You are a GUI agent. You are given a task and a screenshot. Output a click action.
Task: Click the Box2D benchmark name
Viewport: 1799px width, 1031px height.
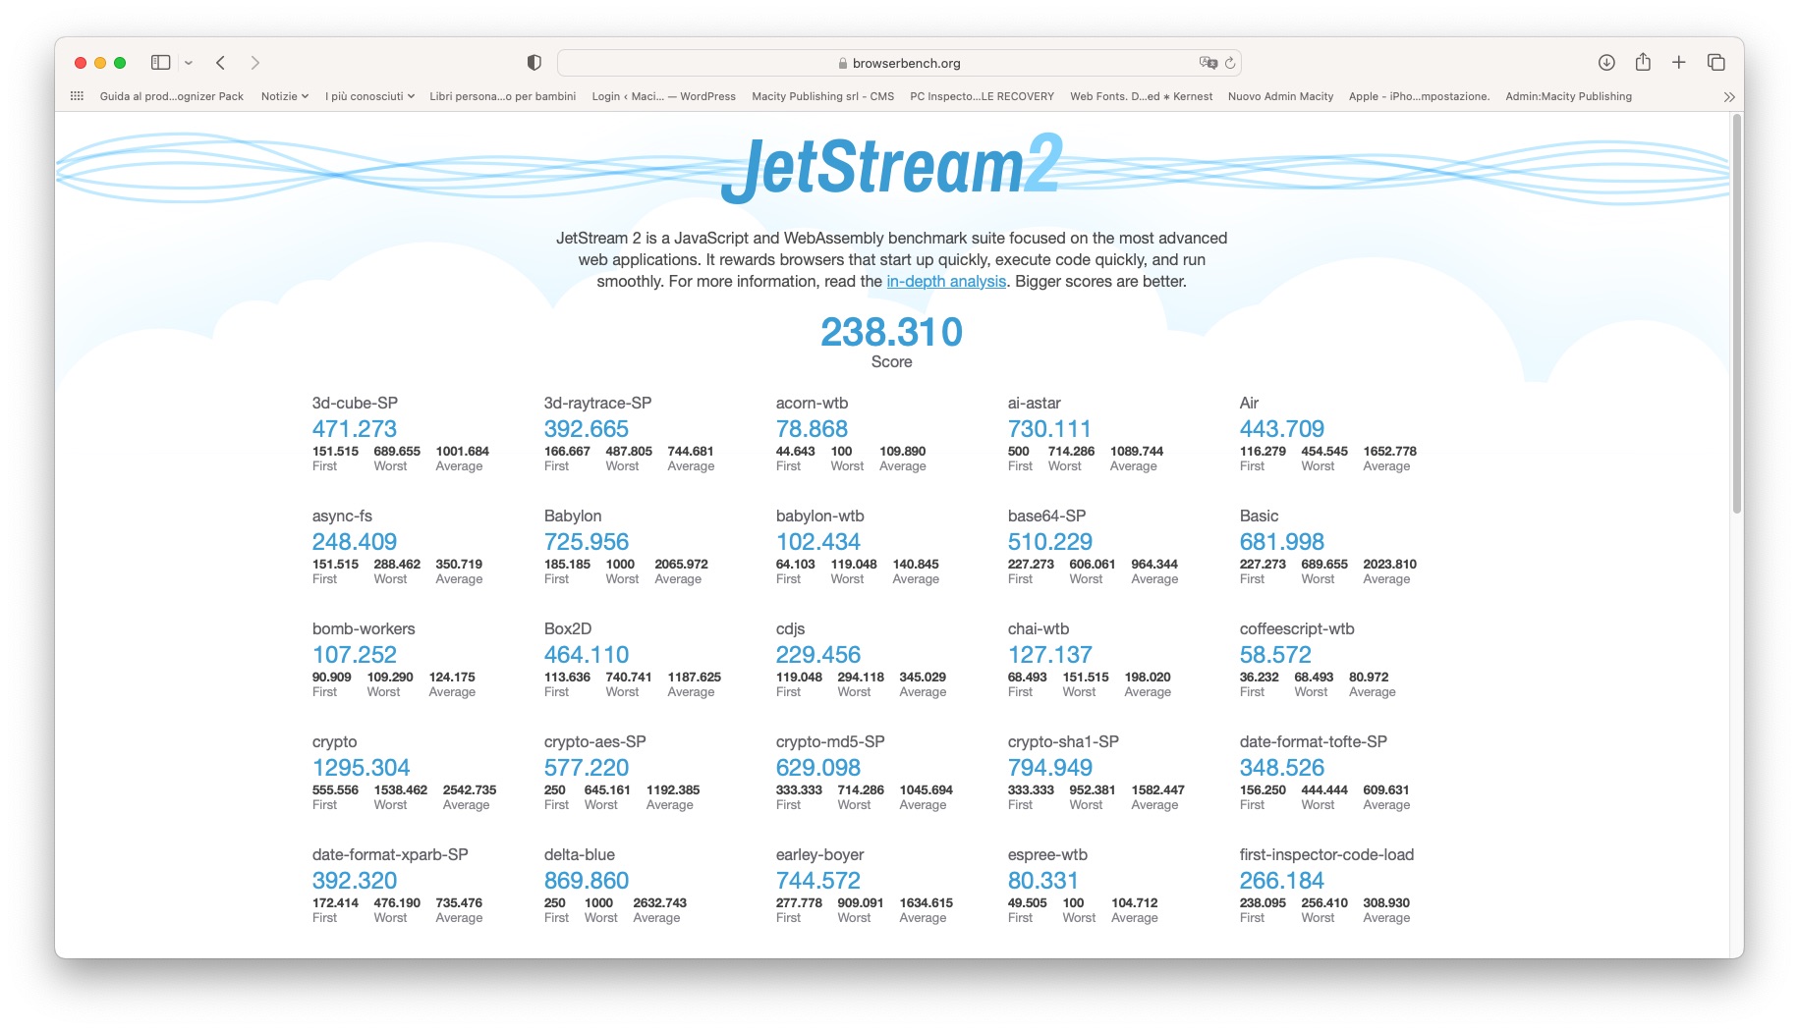coord(568,629)
